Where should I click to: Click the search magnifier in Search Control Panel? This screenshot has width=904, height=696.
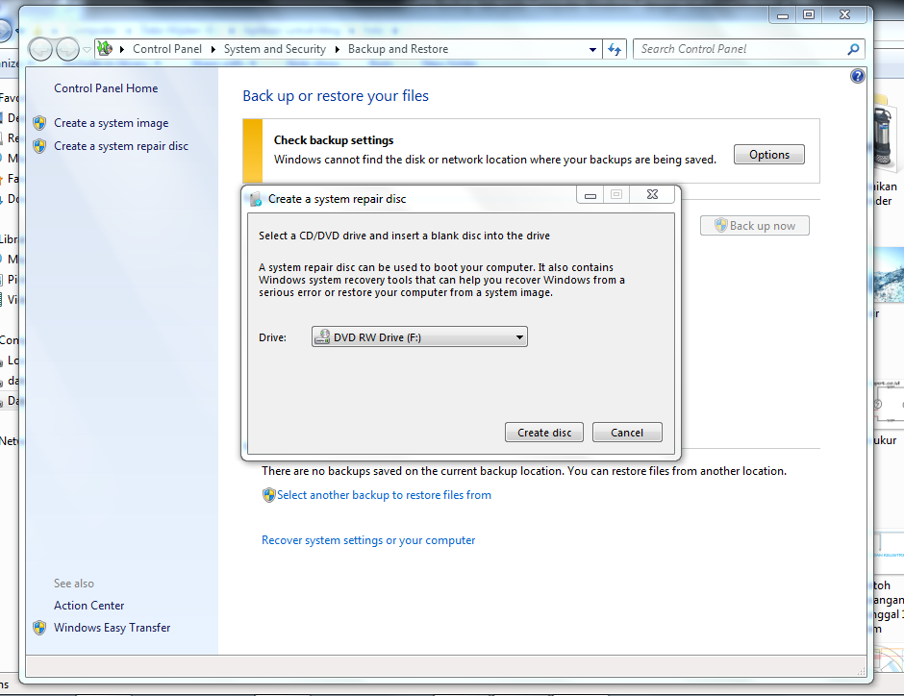click(853, 48)
